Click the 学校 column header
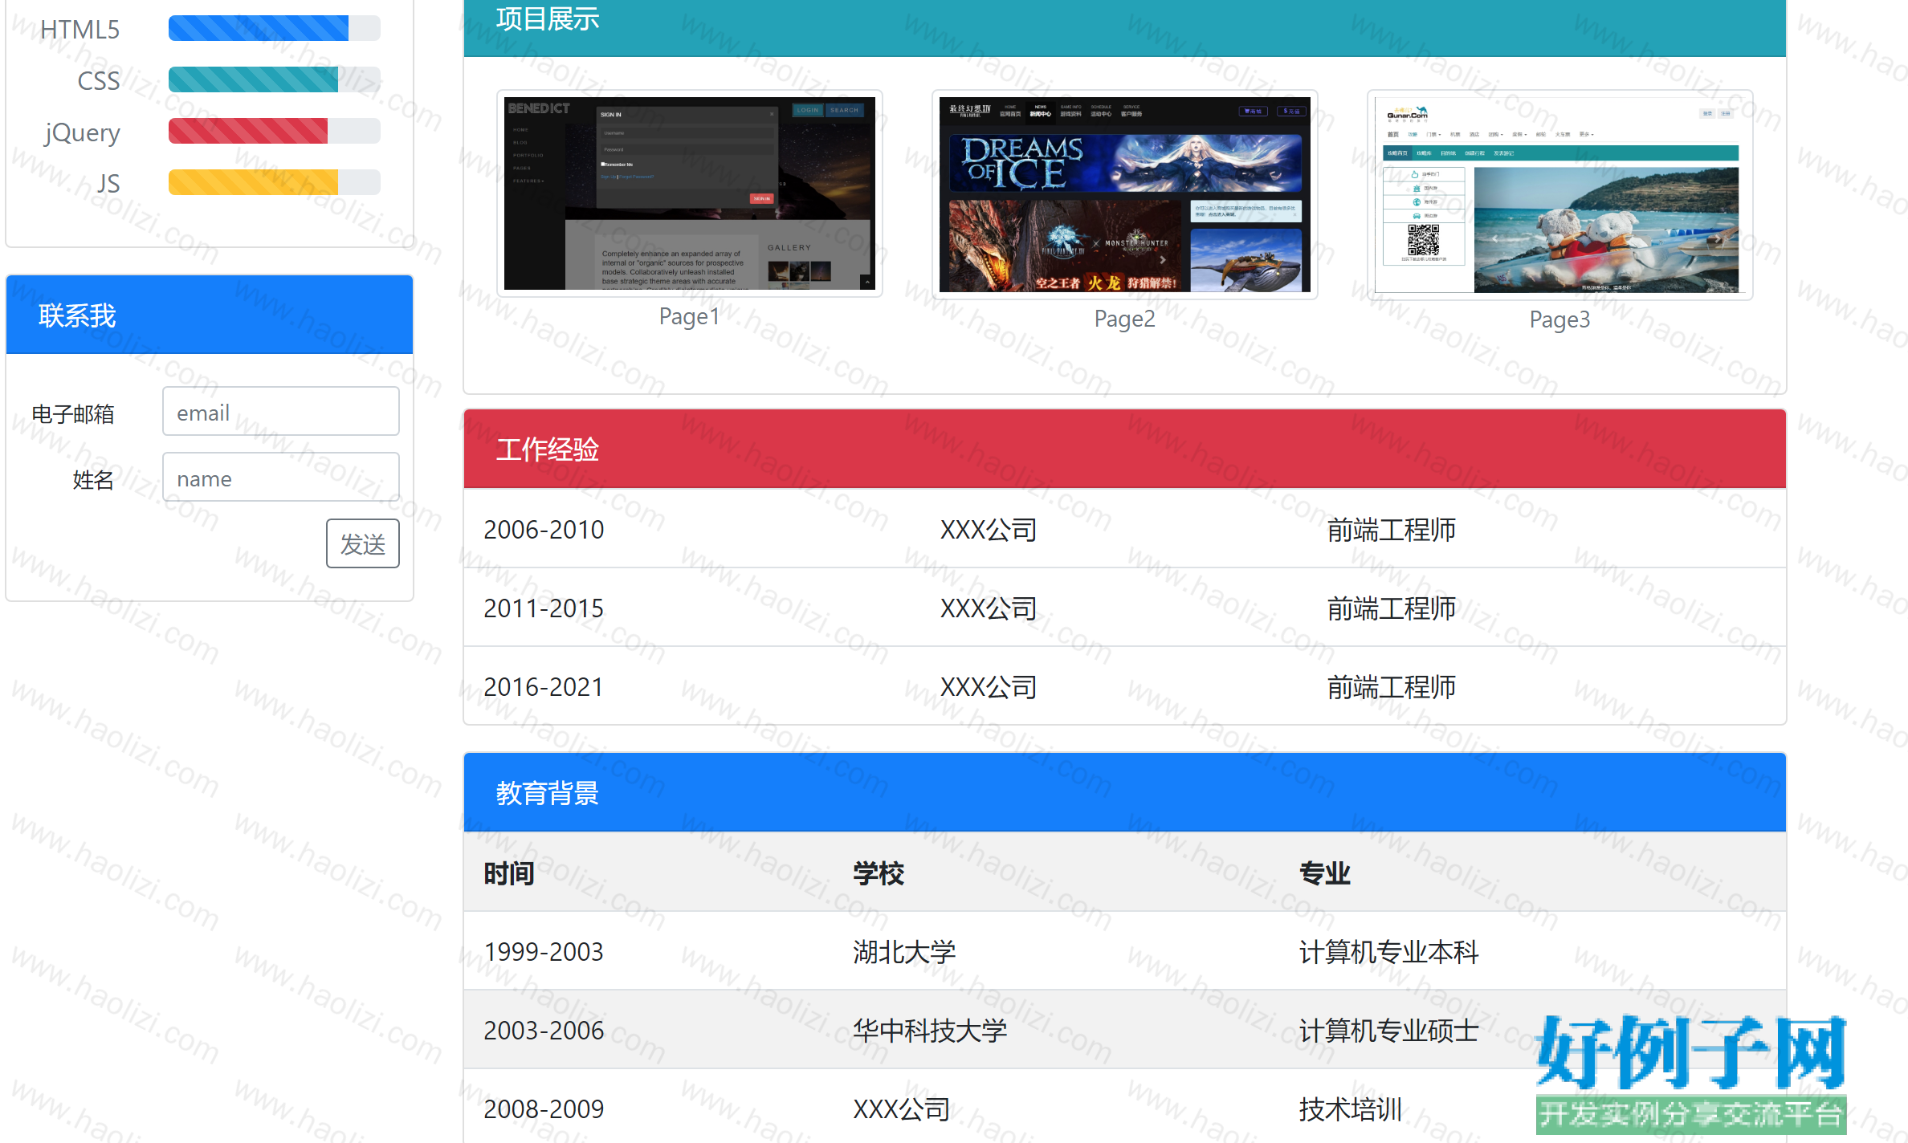 click(879, 873)
